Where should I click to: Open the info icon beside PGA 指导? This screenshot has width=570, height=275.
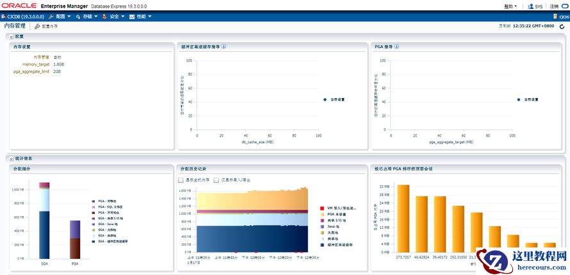coord(396,47)
